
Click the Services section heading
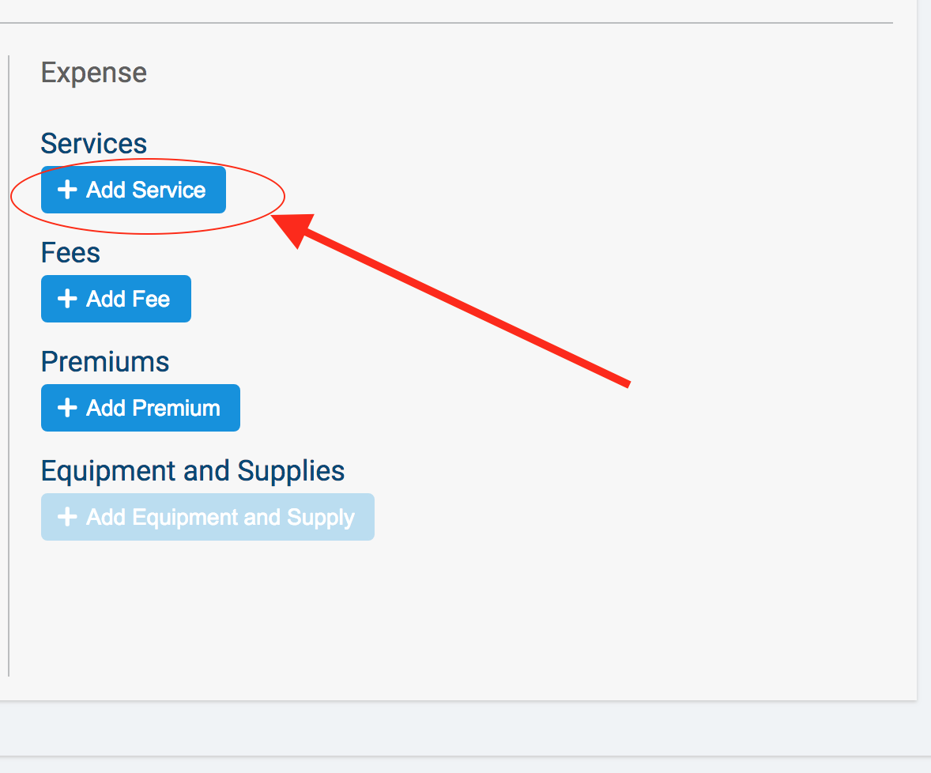(93, 143)
